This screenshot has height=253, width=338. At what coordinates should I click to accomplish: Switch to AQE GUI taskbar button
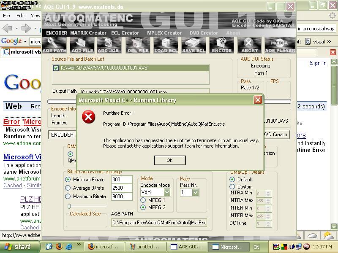tap(187, 247)
